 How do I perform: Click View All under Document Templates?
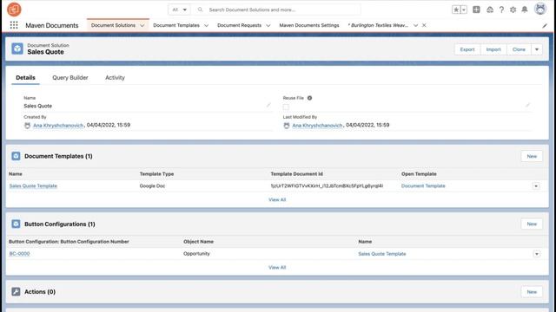(277, 200)
